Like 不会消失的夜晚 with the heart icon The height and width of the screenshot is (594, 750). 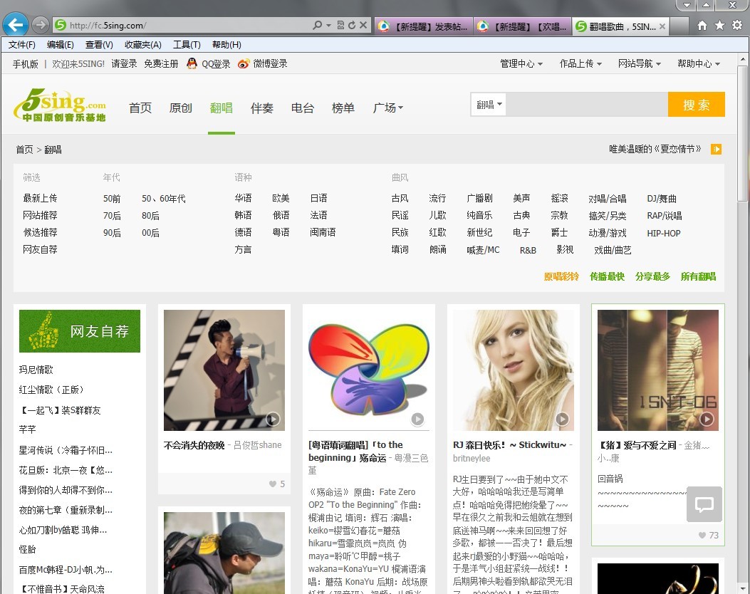pos(273,484)
